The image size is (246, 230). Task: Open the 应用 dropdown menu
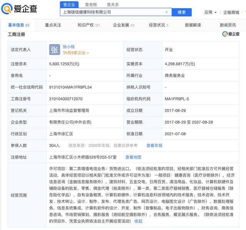click(x=210, y=12)
